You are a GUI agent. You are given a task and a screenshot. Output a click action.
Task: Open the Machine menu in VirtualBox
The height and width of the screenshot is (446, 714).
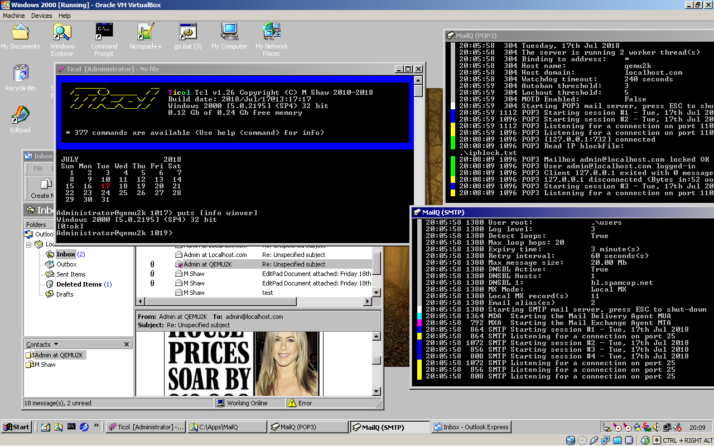coord(14,16)
